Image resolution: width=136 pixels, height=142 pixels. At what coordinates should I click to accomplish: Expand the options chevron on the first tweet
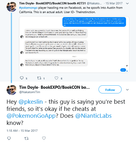tap(127, 3)
